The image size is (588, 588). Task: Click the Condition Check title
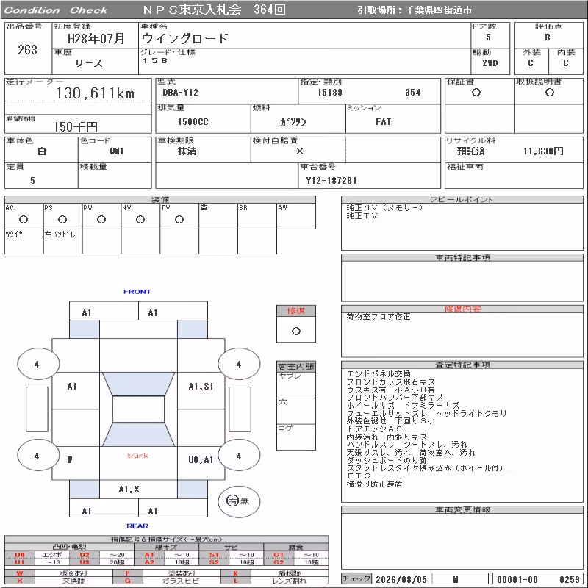point(56,10)
